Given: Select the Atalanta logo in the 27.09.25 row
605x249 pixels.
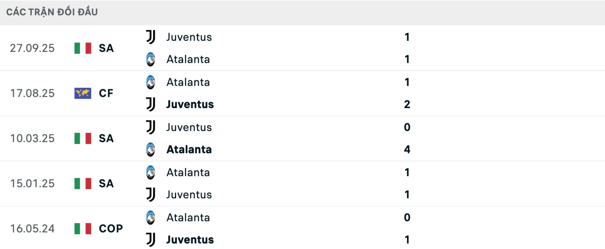Looking at the screenshot, I should (151, 59).
